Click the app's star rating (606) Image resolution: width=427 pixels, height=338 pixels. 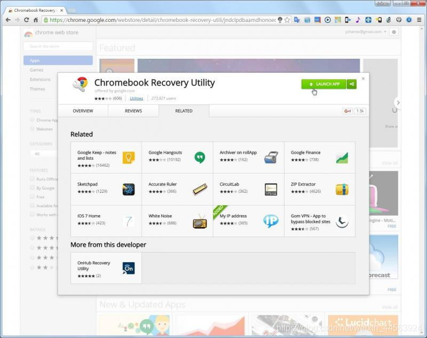108,98
